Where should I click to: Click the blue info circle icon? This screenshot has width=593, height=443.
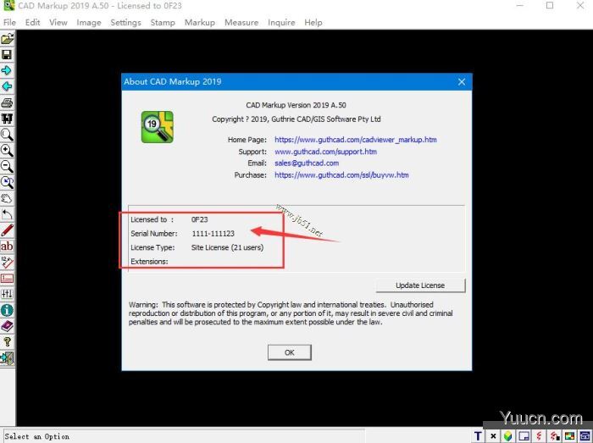[x=7, y=310]
